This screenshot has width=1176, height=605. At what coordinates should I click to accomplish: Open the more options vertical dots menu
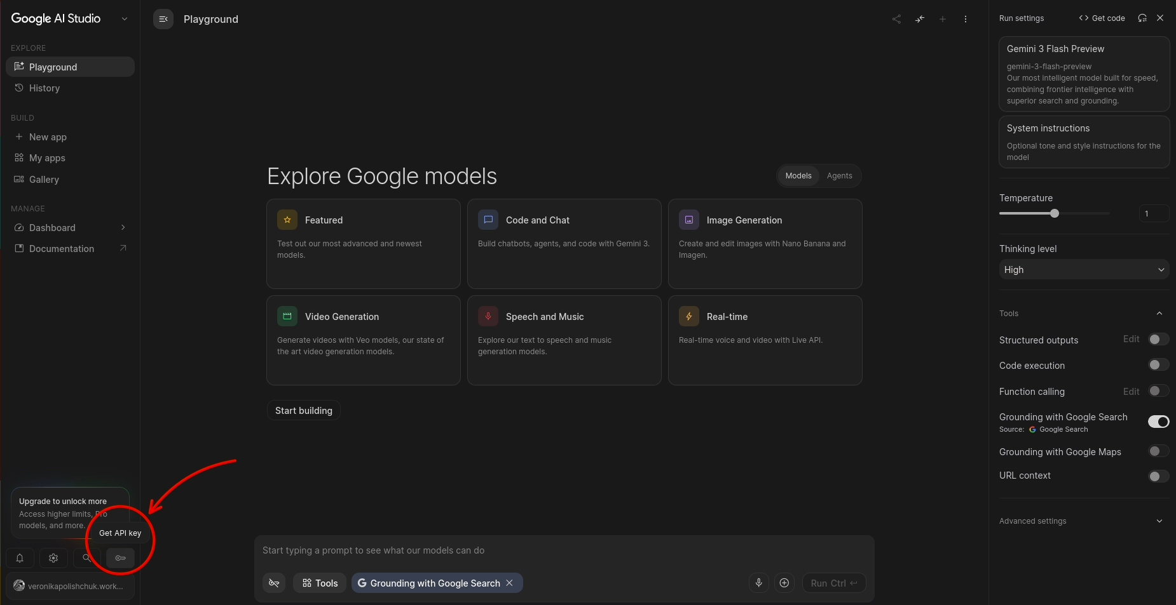(966, 19)
